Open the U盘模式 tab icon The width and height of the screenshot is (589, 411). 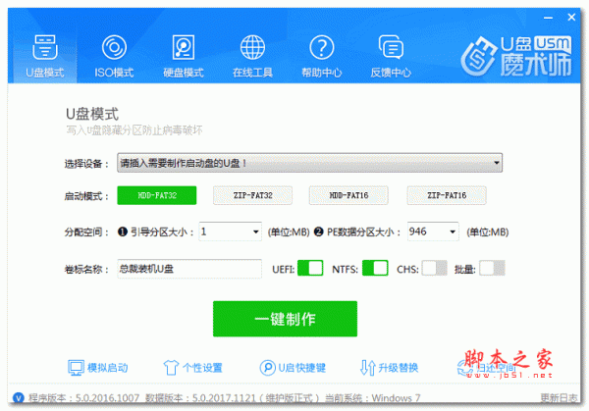[45, 47]
